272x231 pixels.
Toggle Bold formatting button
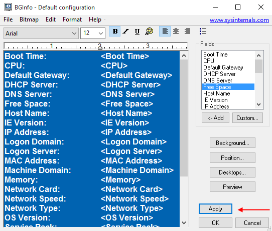(114, 31)
